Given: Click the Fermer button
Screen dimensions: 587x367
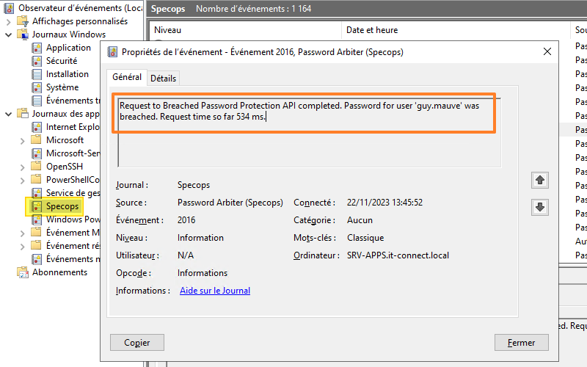Looking at the screenshot, I should (x=521, y=343).
